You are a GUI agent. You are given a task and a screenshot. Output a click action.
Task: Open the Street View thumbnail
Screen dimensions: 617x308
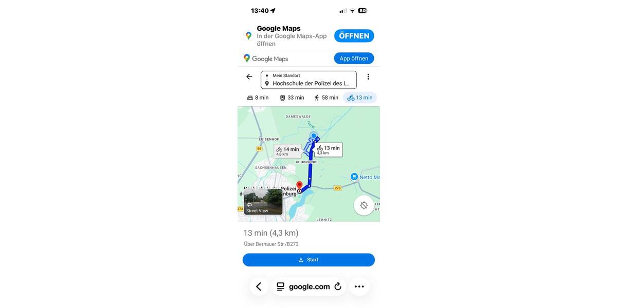pyautogui.click(x=263, y=202)
